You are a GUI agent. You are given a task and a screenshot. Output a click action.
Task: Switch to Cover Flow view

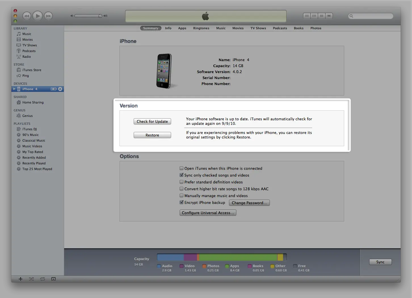pos(329,16)
